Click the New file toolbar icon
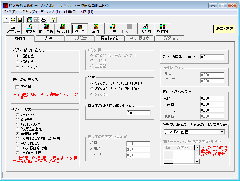 pos(6,20)
